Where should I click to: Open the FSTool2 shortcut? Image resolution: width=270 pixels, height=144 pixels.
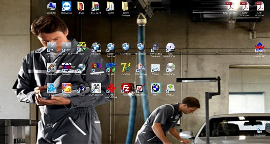tap(155, 68)
